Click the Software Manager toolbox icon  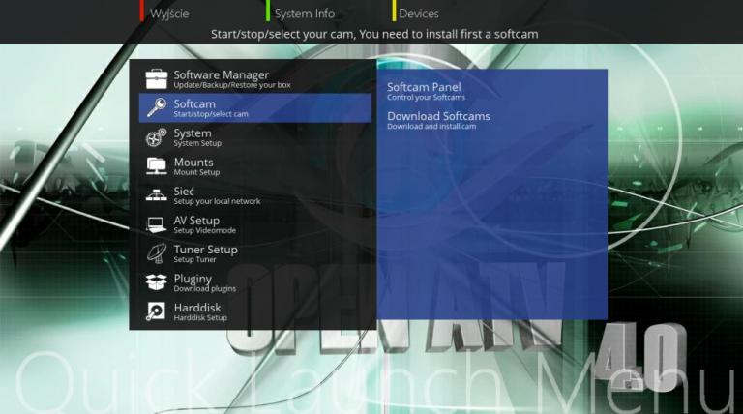[x=157, y=79]
